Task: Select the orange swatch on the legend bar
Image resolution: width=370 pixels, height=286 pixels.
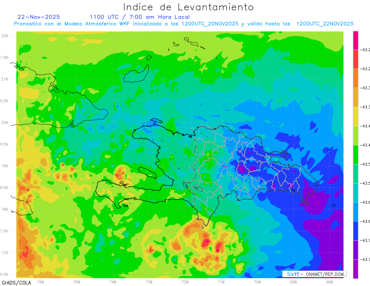Action: click(x=356, y=78)
